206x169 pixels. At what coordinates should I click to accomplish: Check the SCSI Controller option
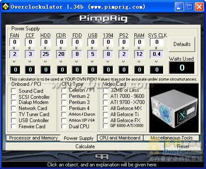pyautogui.click(x=13, y=97)
